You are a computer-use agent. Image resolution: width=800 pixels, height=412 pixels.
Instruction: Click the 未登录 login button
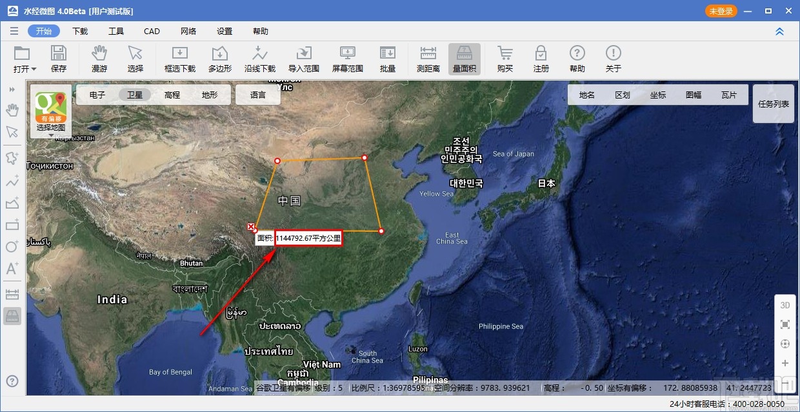point(721,10)
